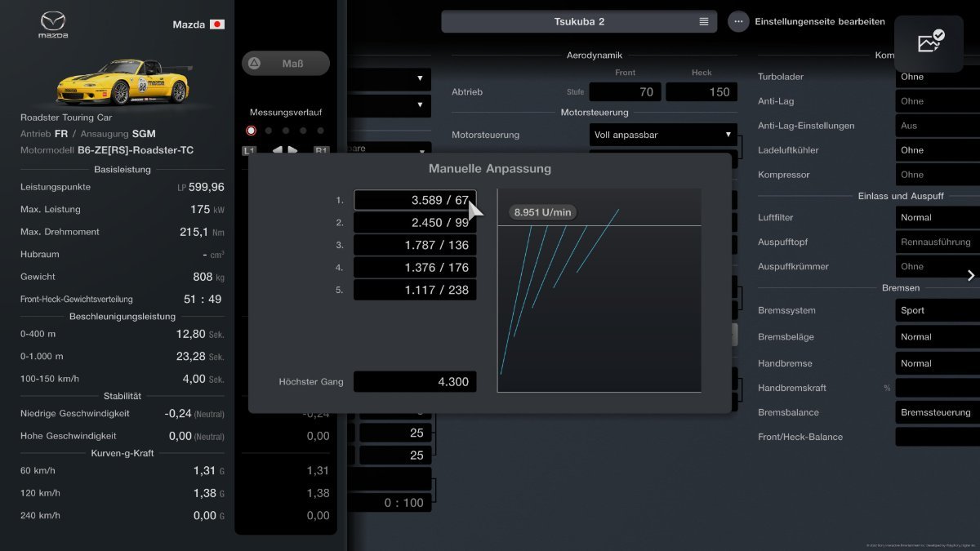Image resolution: width=980 pixels, height=551 pixels.
Task: Click 100-150 km/h time 4,00 Sek.
Action: (x=203, y=379)
